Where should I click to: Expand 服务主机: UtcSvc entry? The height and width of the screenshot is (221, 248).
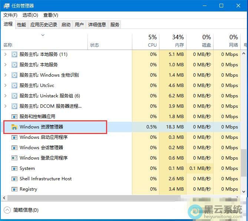click(x=6, y=86)
